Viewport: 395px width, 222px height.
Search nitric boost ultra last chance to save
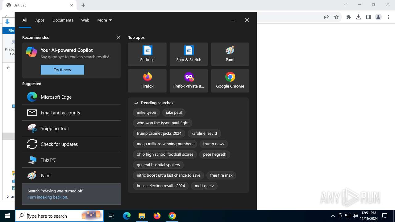click(168, 175)
